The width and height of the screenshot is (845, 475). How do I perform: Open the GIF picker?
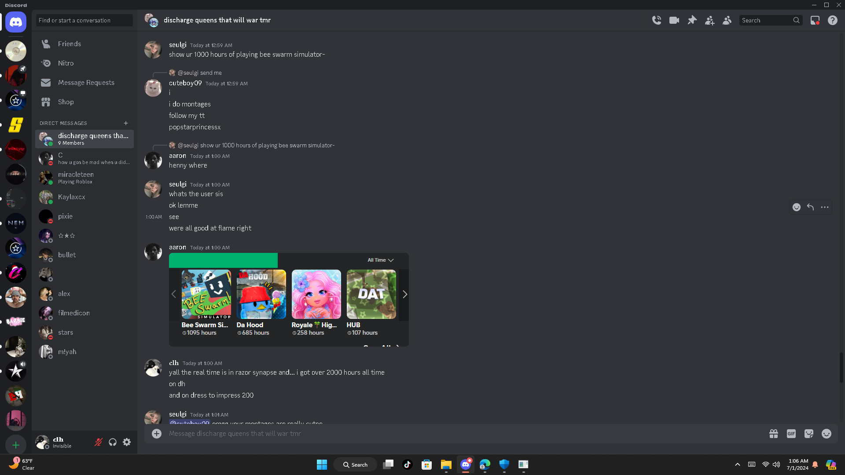point(791,434)
